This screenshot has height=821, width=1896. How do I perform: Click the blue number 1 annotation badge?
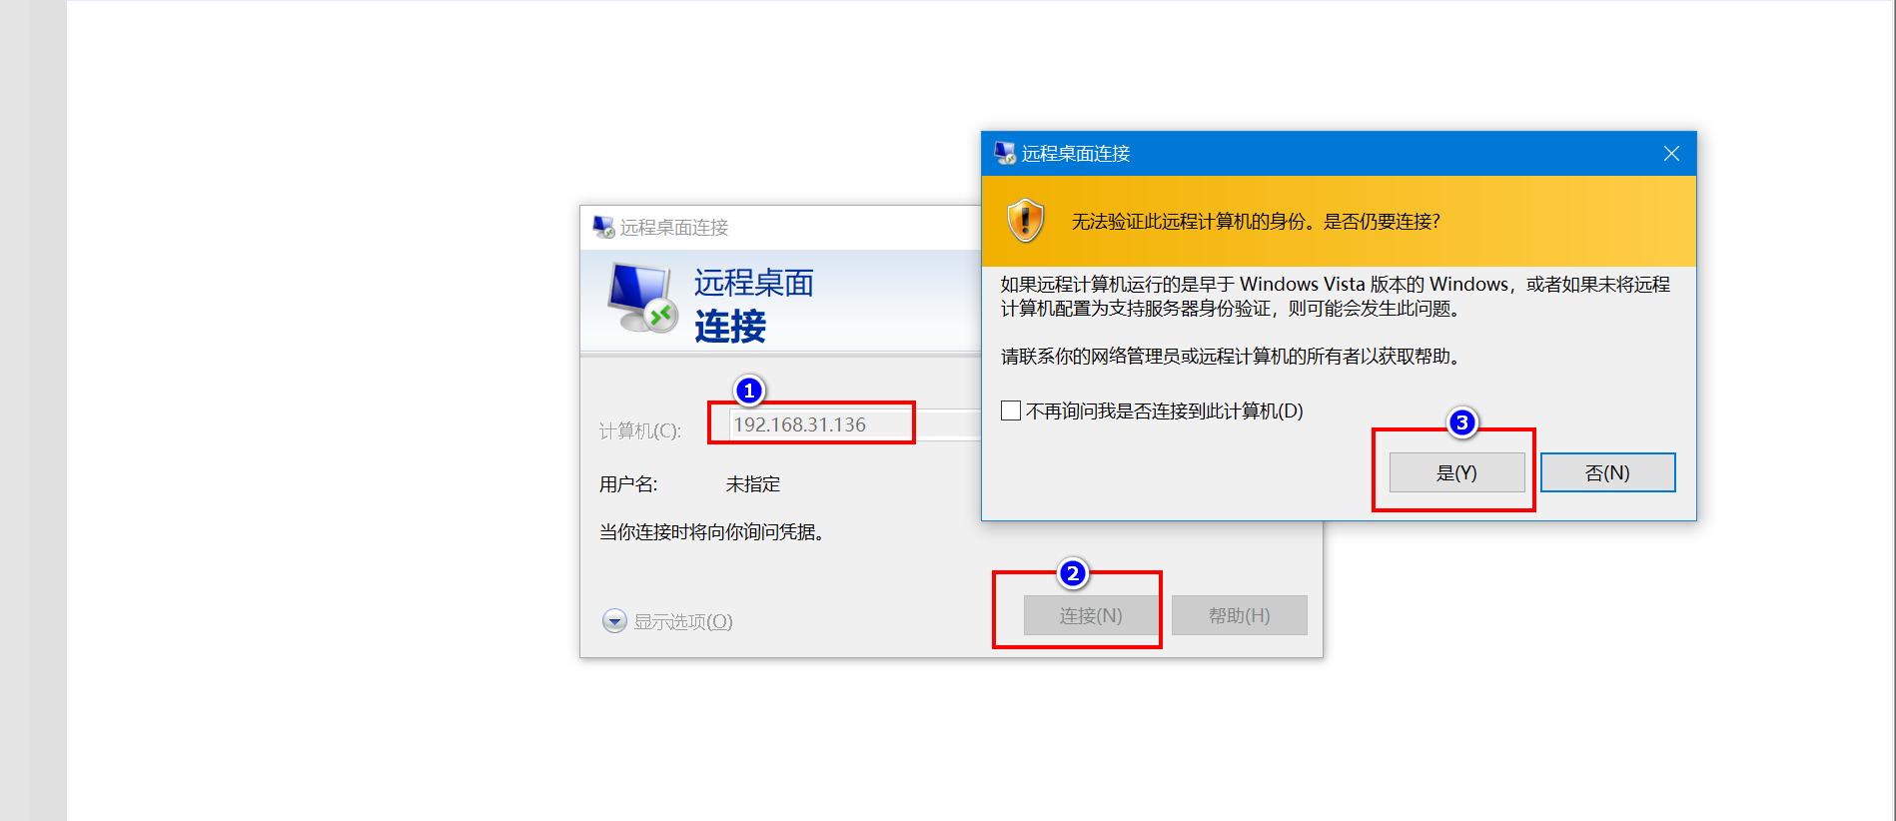coord(748,391)
